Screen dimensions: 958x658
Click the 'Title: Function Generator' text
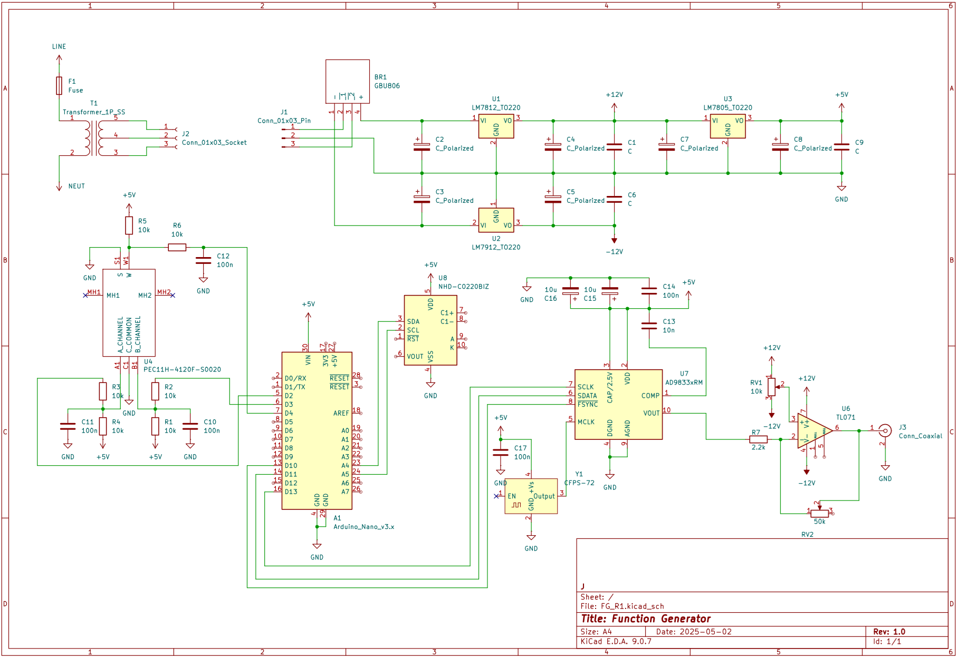(x=646, y=619)
